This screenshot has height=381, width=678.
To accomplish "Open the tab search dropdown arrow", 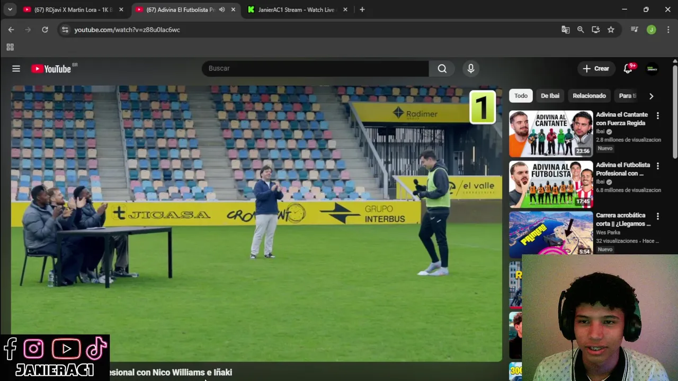I will [10, 10].
